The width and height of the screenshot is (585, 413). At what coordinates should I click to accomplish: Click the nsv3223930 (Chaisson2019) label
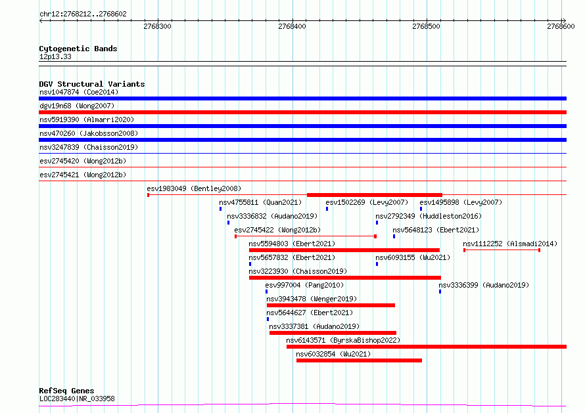pyautogui.click(x=298, y=271)
